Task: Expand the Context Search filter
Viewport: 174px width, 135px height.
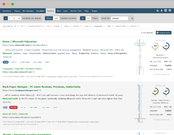Action: [x=36, y=26]
